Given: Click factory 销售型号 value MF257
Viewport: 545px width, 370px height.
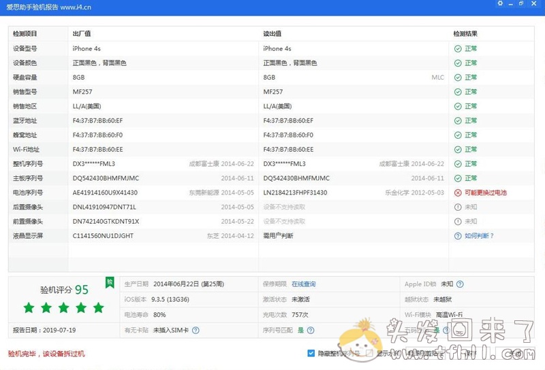Looking at the screenshot, I should tap(82, 92).
